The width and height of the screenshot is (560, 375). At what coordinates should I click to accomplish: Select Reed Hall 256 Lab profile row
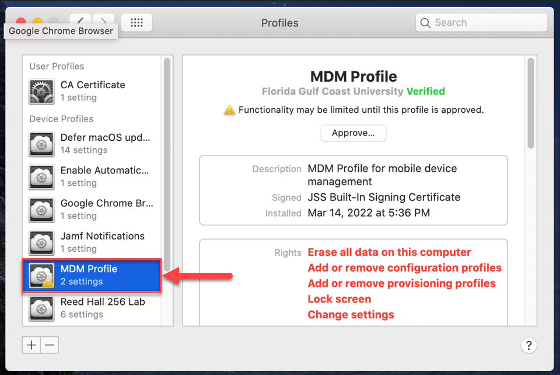92,308
